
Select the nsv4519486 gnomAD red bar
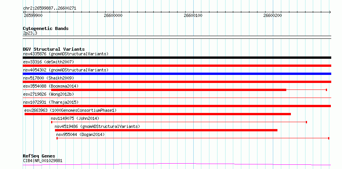(x=166, y=130)
